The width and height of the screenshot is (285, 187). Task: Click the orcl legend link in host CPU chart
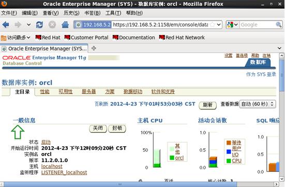click(x=179, y=158)
